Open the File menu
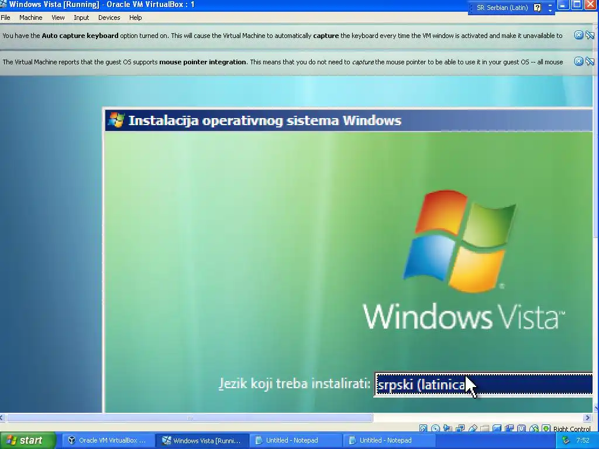Screen dimensions: 599x449 (5, 18)
